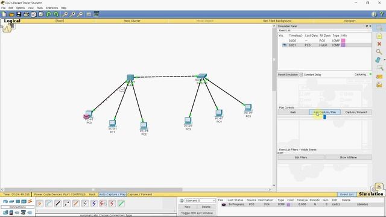Click the Edit Filters button

(301, 157)
